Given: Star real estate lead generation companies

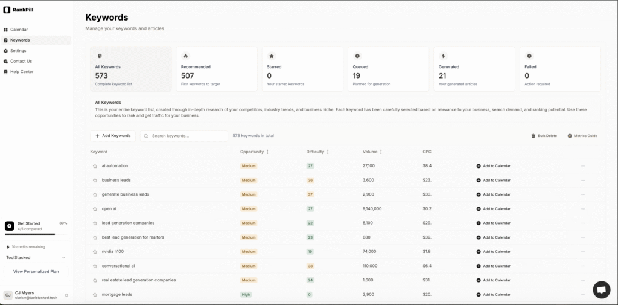Looking at the screenshot, I should (95, 280).
